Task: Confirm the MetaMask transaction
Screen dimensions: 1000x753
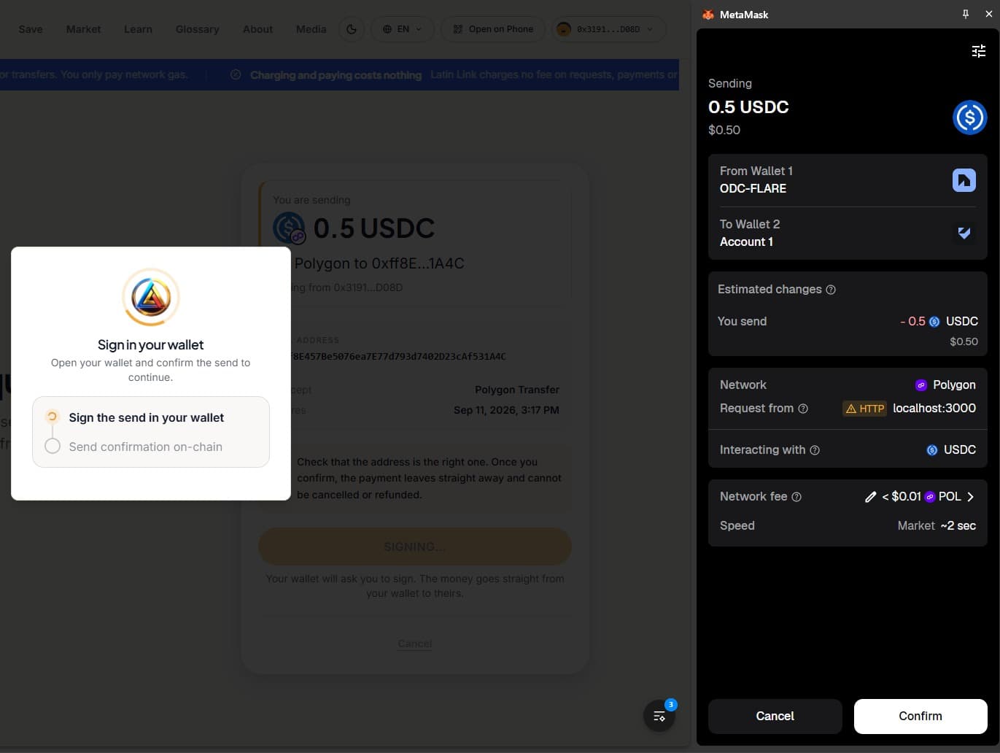Action: [x=920, y=717]
